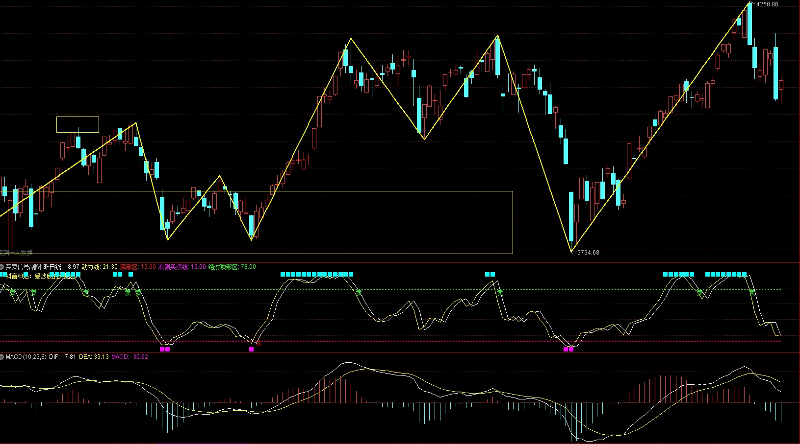
Task: Click the 4258.86 high price marker
Action: click(767, 4)
